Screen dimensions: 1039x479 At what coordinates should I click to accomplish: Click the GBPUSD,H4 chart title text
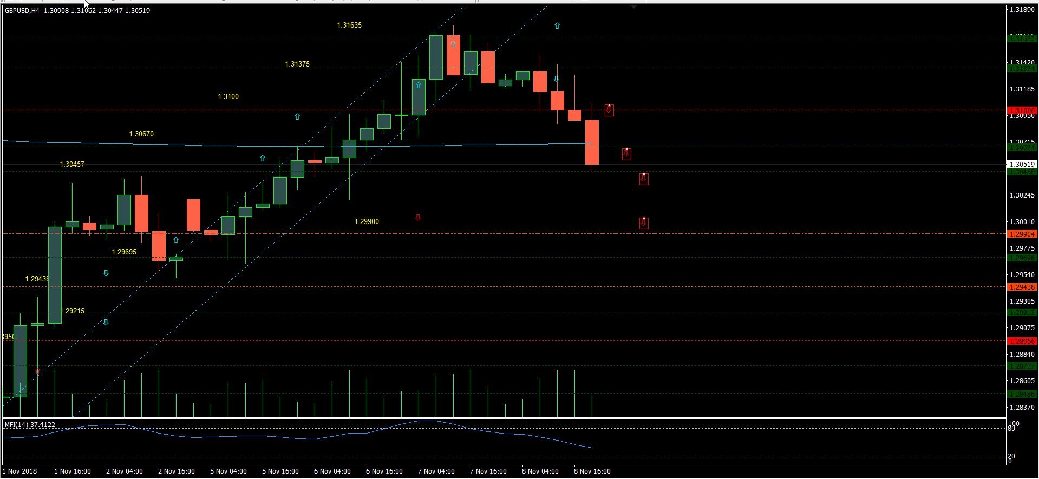[x=22, y=11]
